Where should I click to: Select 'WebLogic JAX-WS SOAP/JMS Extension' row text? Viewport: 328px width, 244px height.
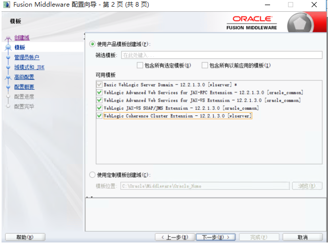181,108
